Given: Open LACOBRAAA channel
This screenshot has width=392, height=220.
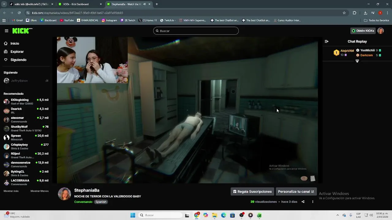Looking at the screenshot, I should pyautogui.click(x=26, y=182).
